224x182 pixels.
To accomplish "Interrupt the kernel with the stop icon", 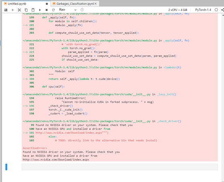I will pos(46,10).
